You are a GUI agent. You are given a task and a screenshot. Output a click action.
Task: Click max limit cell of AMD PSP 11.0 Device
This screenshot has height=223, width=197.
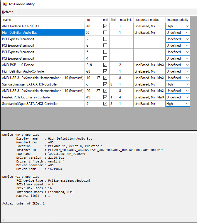point(126,65)
